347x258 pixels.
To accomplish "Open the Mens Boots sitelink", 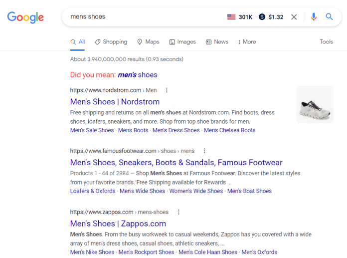I will point(133,130).
